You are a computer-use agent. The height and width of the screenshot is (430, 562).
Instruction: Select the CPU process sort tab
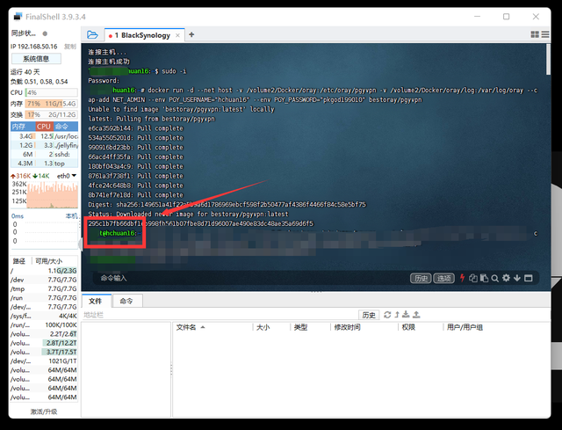pos(44,127)
